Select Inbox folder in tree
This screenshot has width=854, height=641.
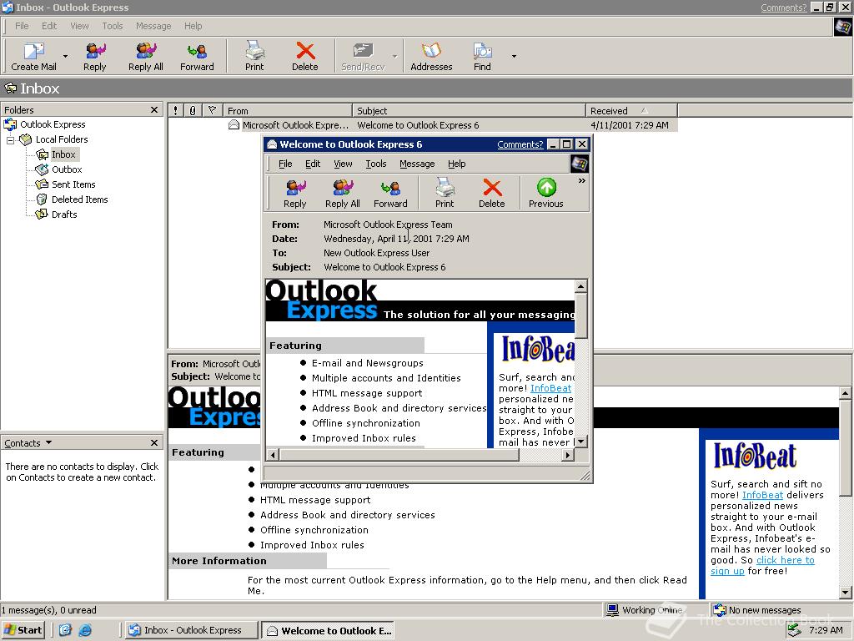click(63, 154)
